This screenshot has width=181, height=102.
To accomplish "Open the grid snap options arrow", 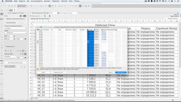I will 33,6.
